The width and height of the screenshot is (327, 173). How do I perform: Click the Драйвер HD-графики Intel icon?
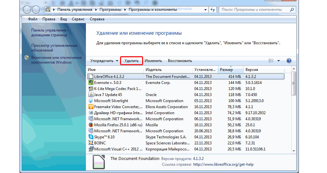click(91, 113)
